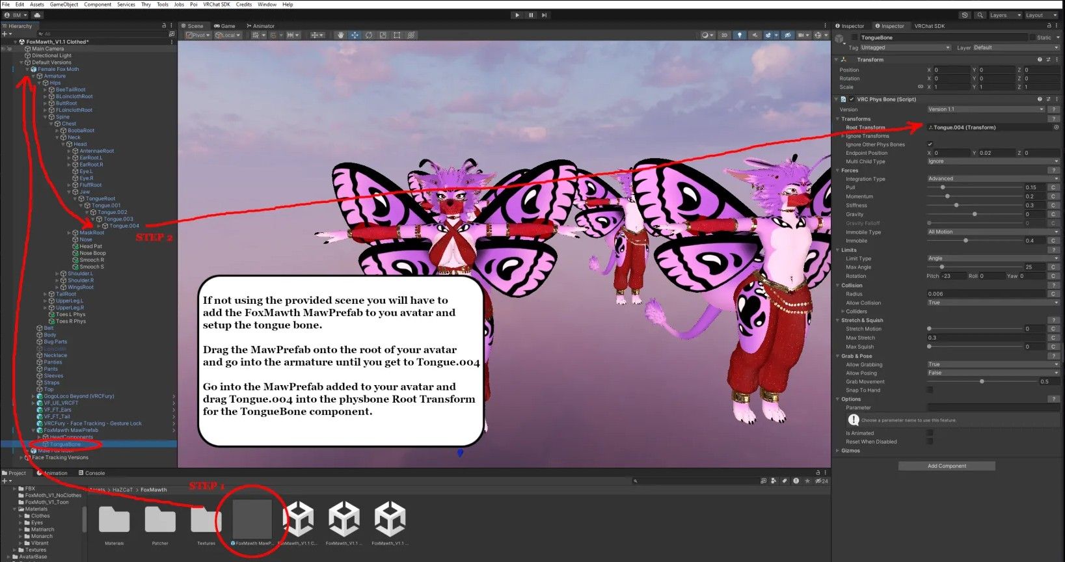Toggle scene visibility eye icon
The image size is (1065, 562).
[x=788, y=35]
